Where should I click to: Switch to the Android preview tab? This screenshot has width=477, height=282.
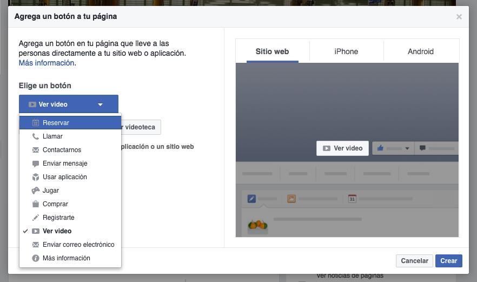[x=421, y=51]
